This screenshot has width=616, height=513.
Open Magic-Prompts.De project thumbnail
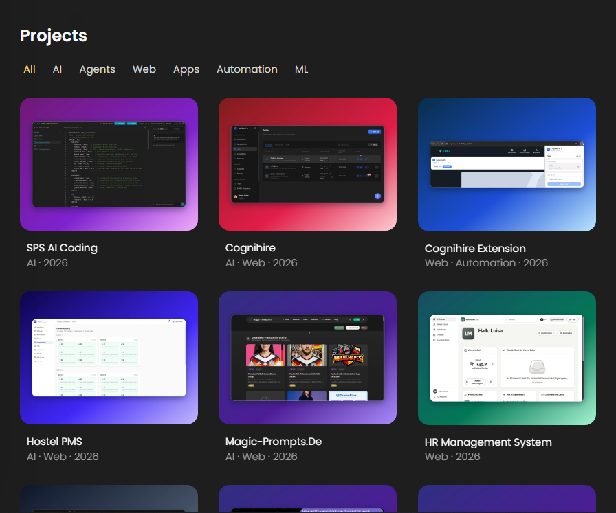point(307,358)
